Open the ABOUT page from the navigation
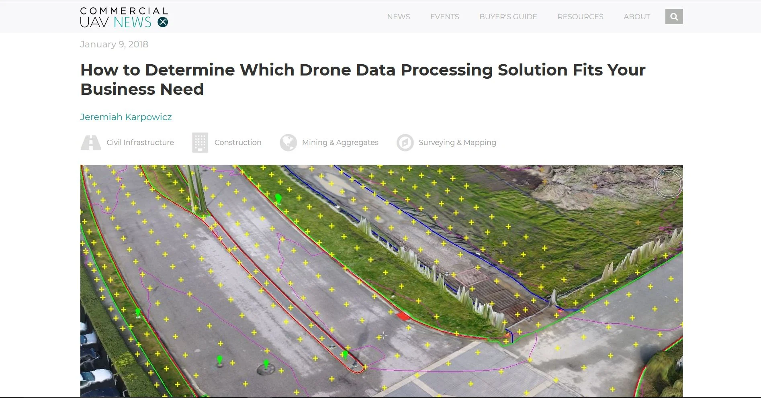 pyautogui.click(x=636, y=16)
